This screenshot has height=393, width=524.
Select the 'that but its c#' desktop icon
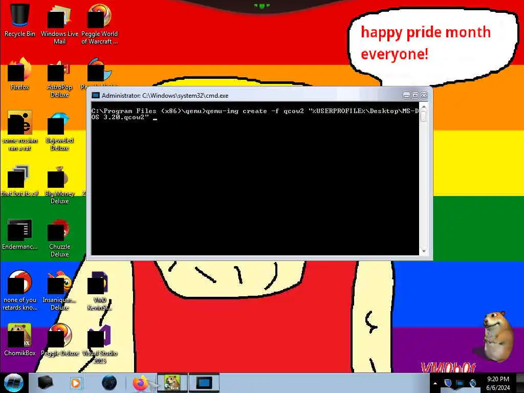point(20,181)
